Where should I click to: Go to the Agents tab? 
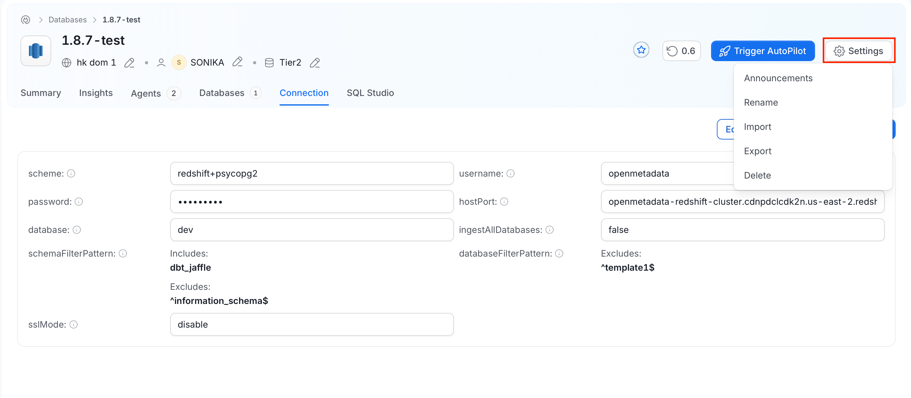155,93
